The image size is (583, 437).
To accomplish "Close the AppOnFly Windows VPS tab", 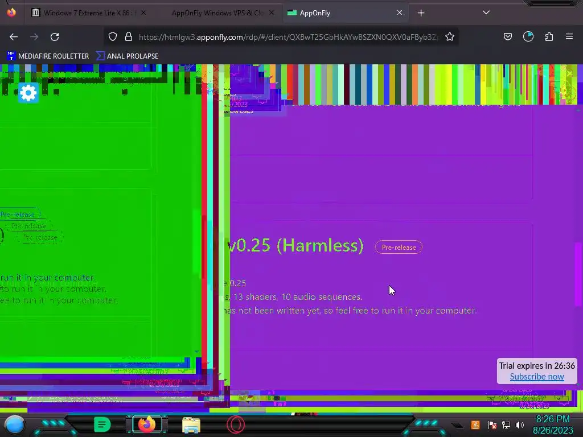I will coord(272,13).
